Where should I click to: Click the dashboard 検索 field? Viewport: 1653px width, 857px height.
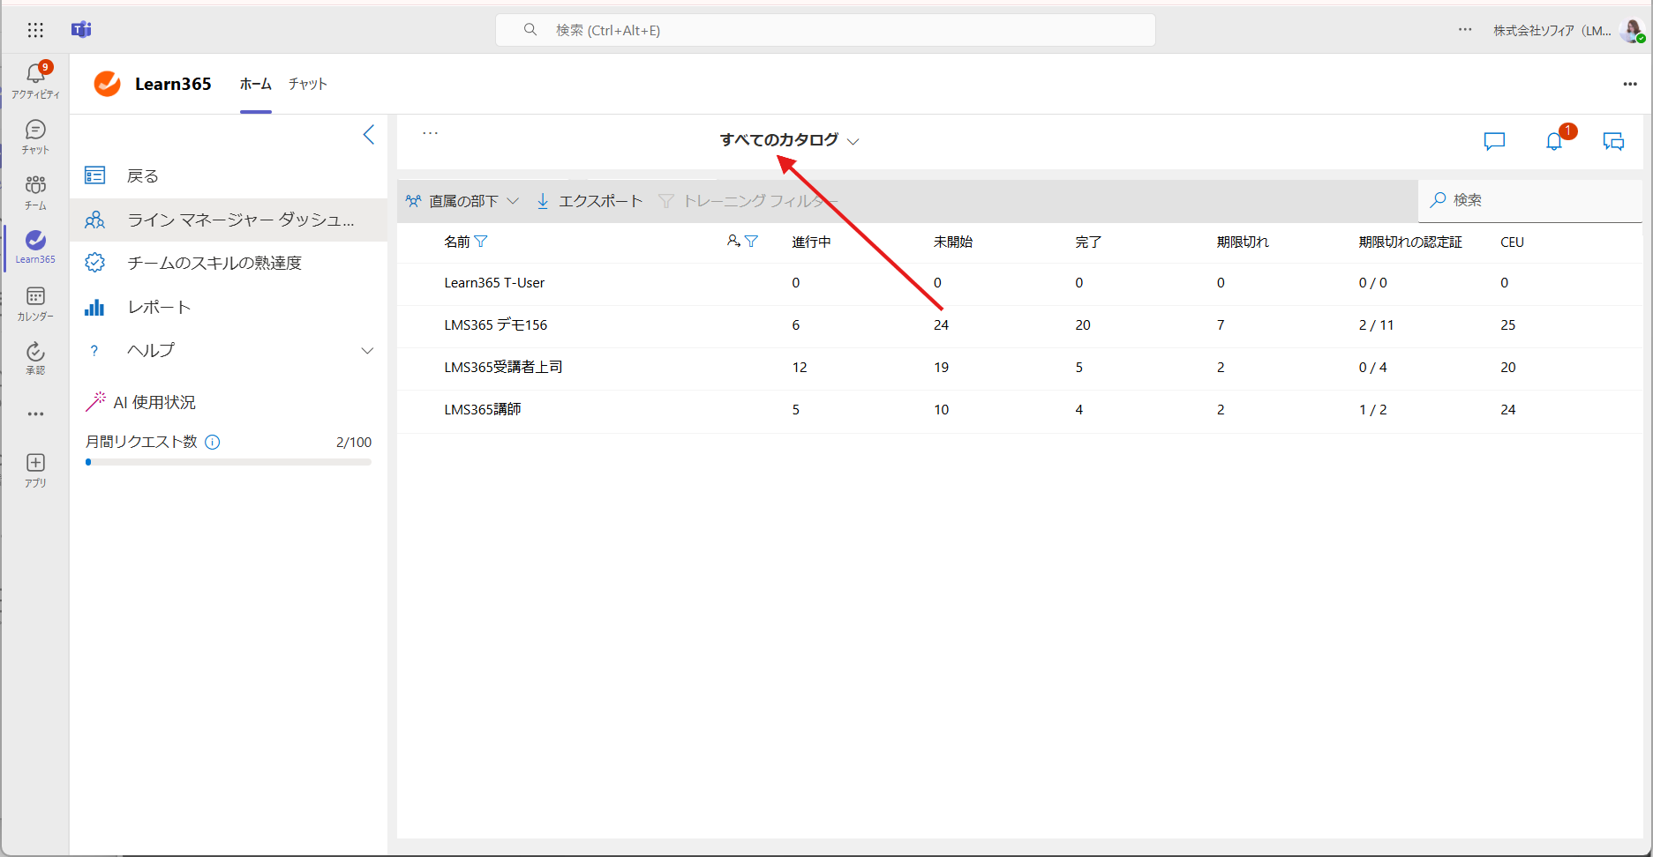tap(1529, 200)
